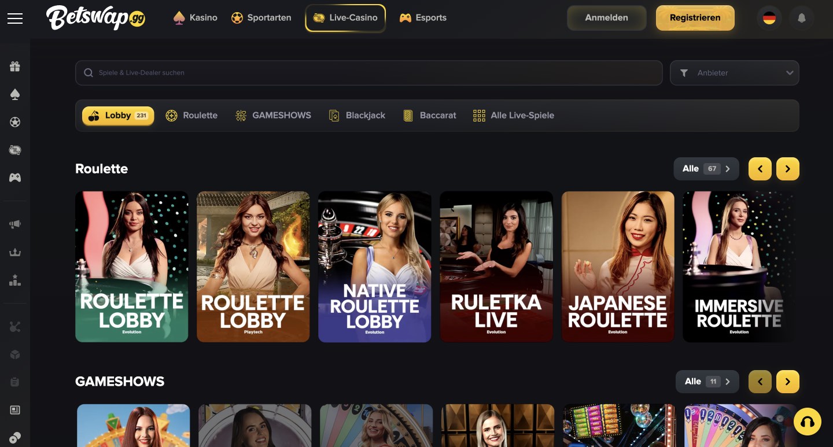Image resolution: width=833 pixels, height=447 pixels.
Task: Switch to the Blackjack category tab
Action: (x=357, y=116)
